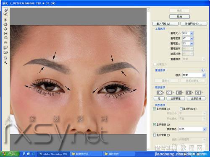Click the 存储网格 button
This screenshot has width=210, height=157.
pyautogui.click(x=194, y=23)
